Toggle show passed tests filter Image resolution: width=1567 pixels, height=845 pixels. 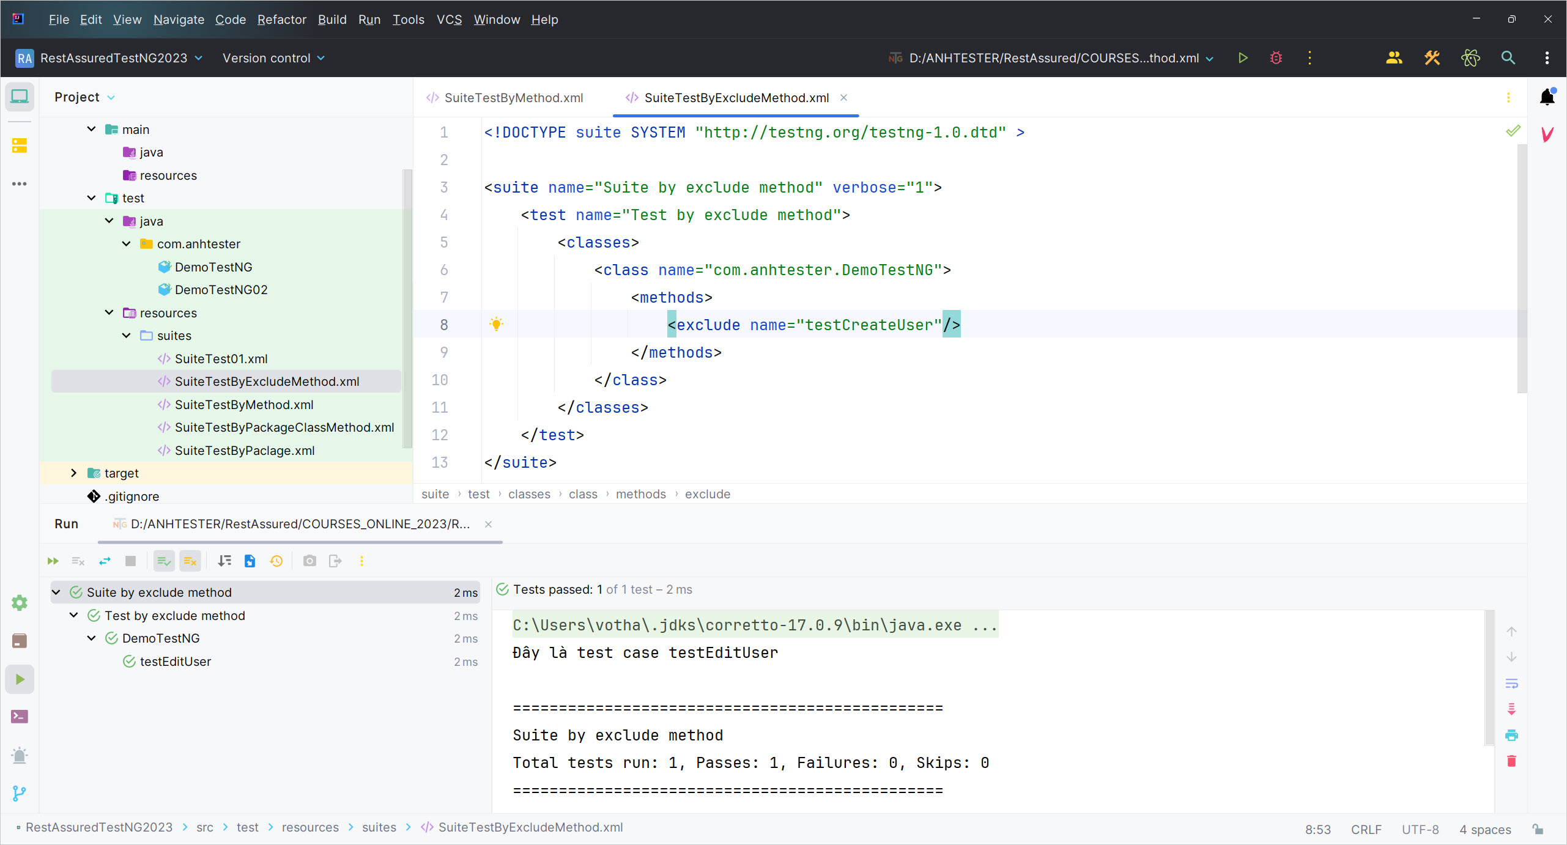[x=164, y=561]
